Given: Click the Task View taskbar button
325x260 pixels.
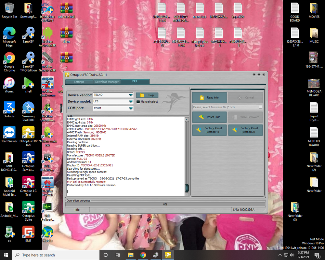Looking at the screenshot, I should (x=118, y=255).
